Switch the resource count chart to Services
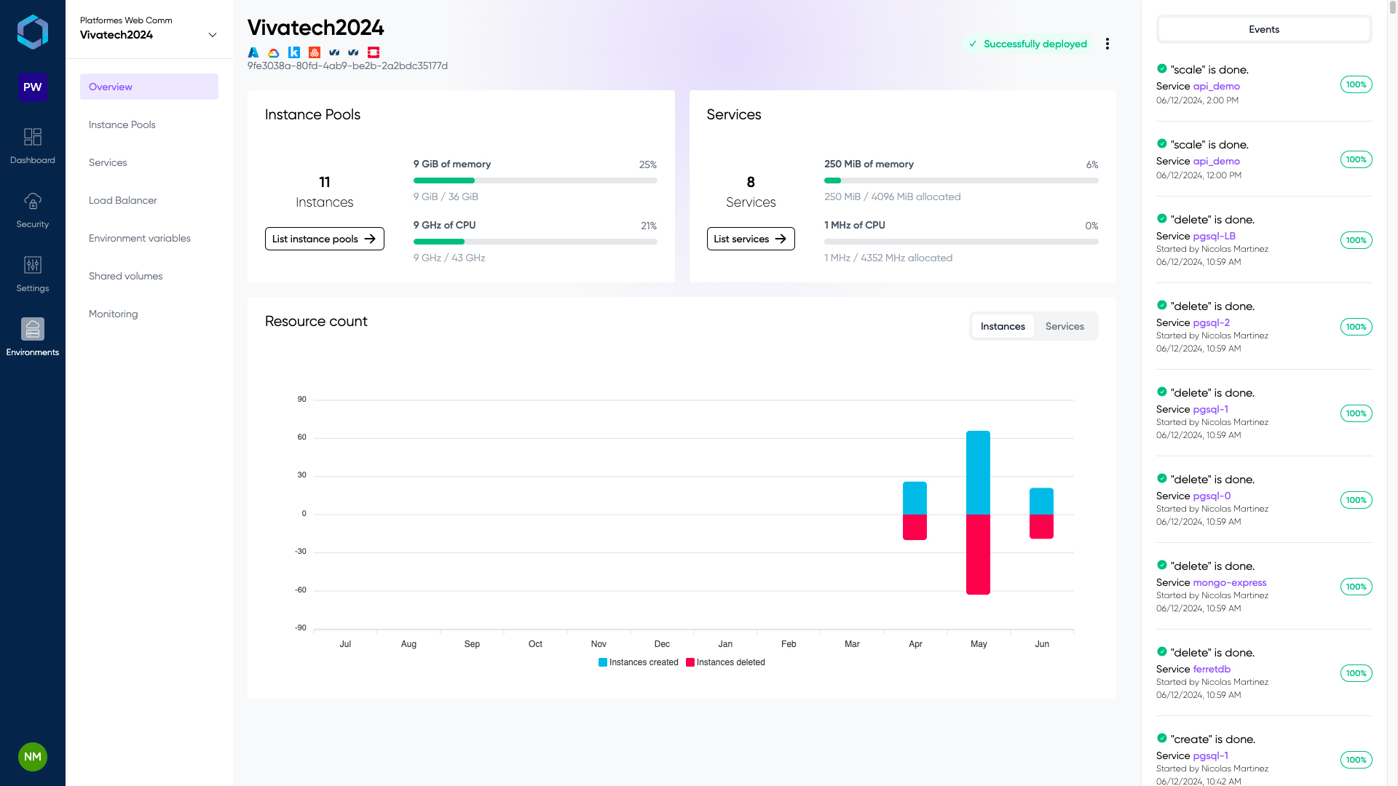The height and width of the screenshot is (786, 1398). (x=1065, y=327)
